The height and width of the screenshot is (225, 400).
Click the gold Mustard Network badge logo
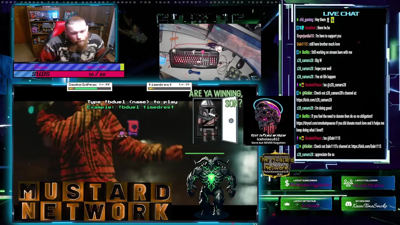click(276, 164)
